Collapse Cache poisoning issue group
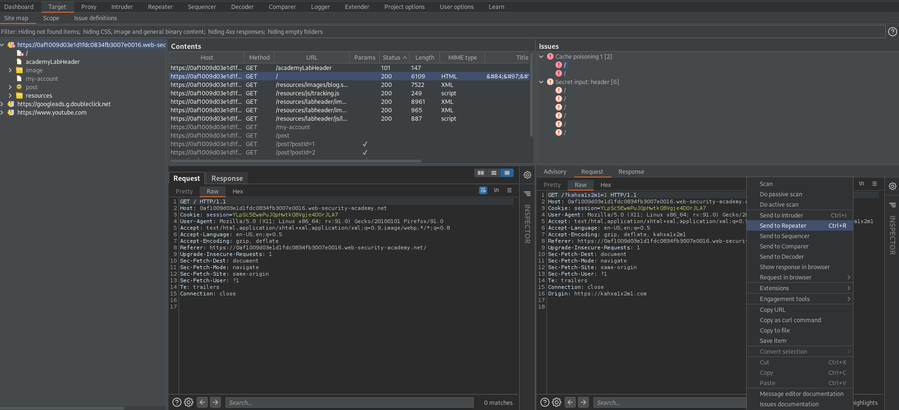Image resolution: width=899 pixels, height=410 pixels. pos(541,56)
